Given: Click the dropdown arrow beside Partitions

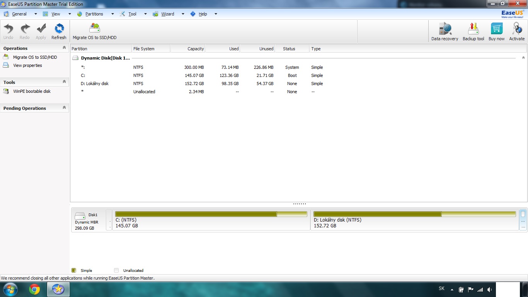Looking at the screenshot, I should tap(112, 14).
